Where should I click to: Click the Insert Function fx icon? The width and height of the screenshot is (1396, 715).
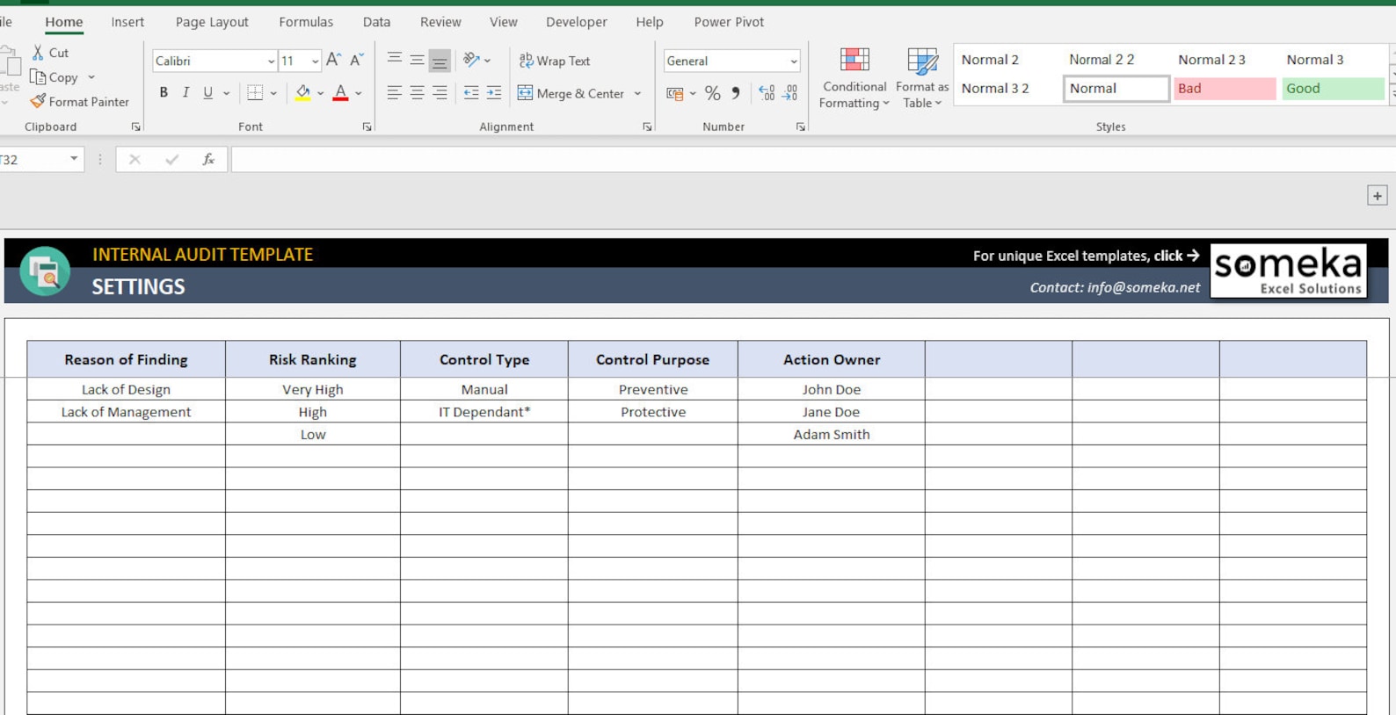point(208,159)
